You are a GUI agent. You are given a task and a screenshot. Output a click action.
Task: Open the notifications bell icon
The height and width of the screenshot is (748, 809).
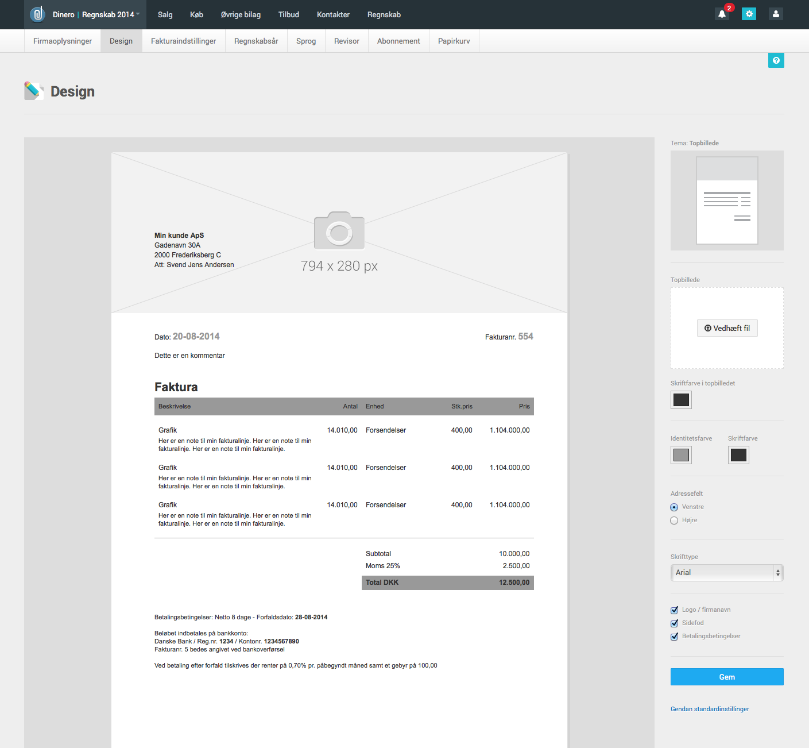click(722, 14)
